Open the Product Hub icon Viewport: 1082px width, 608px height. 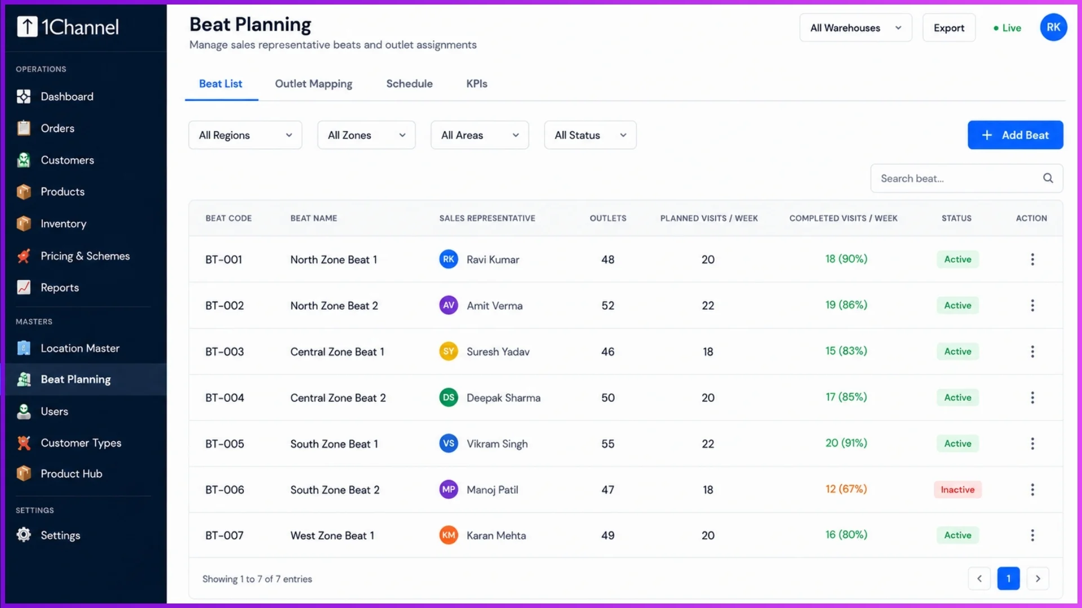coord(24,474)
